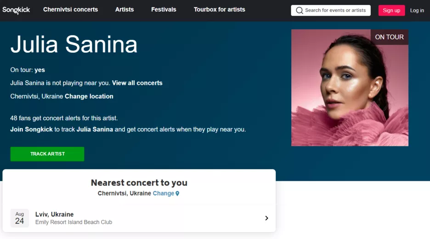This screenshot has height=239, width=430.
Task: Click the location pin icon beside Change
Action: coord(177,194)
